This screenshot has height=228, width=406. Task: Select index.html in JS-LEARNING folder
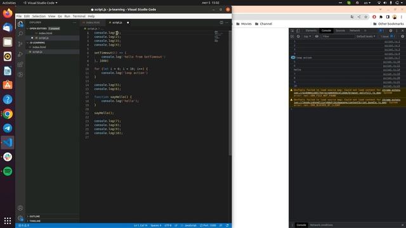click(x=39, y=47)
